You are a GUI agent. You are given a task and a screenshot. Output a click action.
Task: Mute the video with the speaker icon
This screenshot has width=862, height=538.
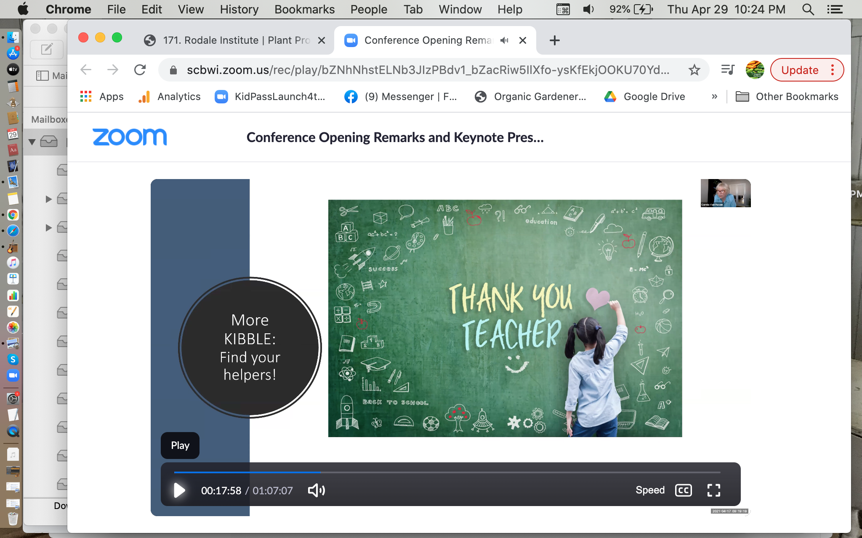pyautogui.click(x=316, y=490)
